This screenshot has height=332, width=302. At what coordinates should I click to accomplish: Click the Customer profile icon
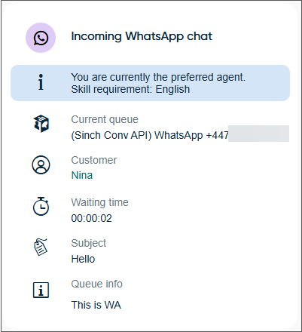41,164
